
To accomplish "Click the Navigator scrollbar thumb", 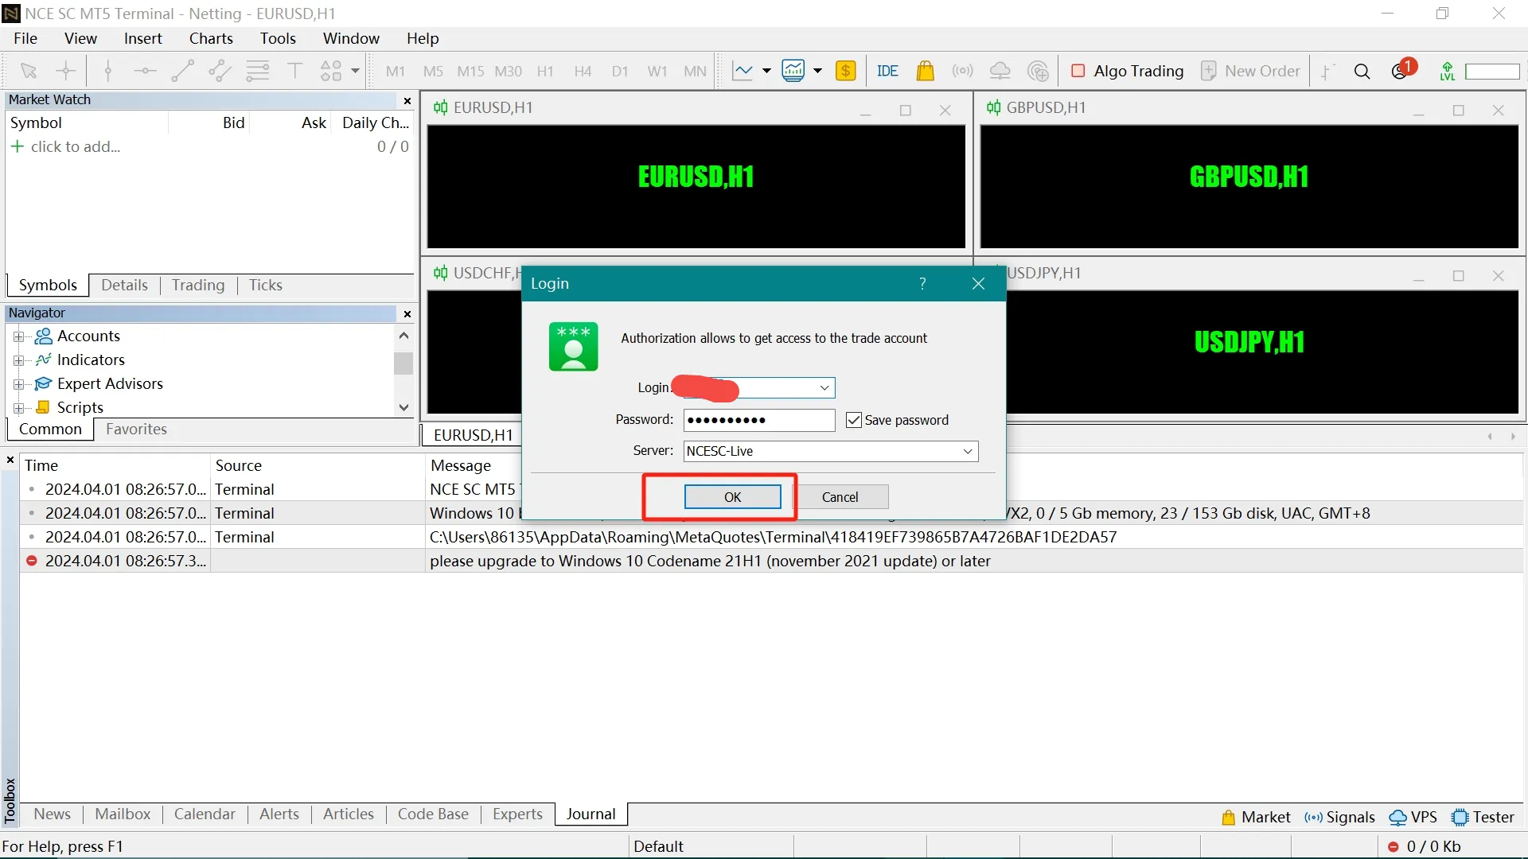I will click(x=403, y=363).
